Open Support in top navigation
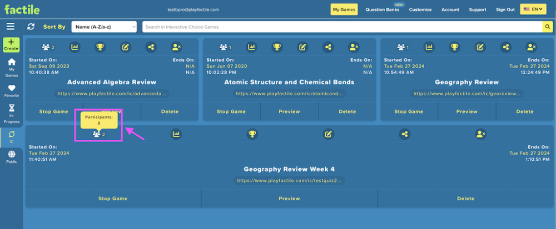Screen dimensions: 556x229 click(477, 9)
